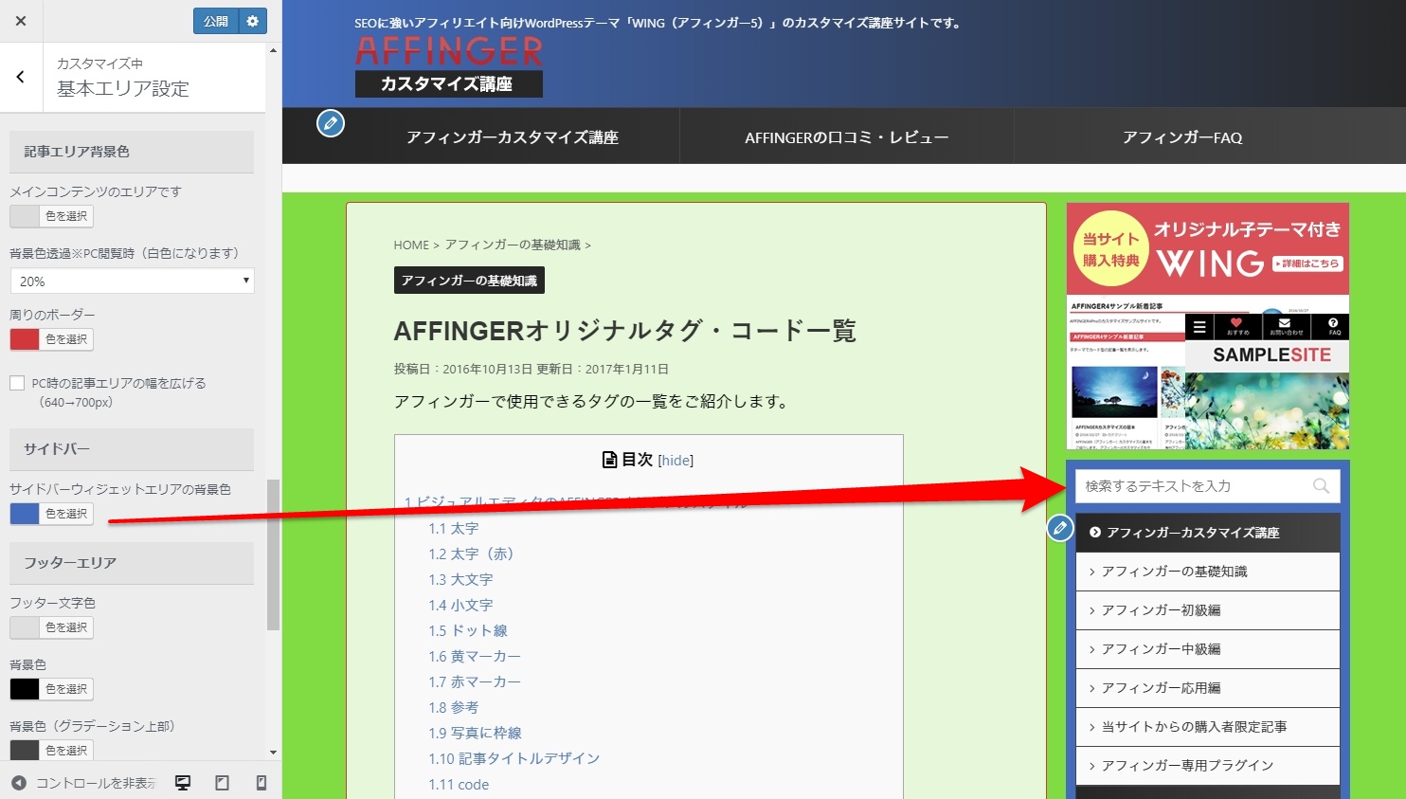Open sidebar アフィンガー応用編 item
This screenshot has width=1406, height=799.
coord(1208,688)
